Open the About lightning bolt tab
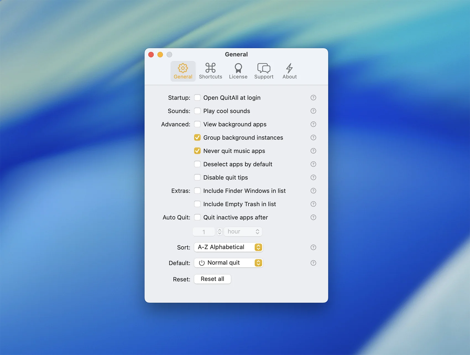 [289, 71]
